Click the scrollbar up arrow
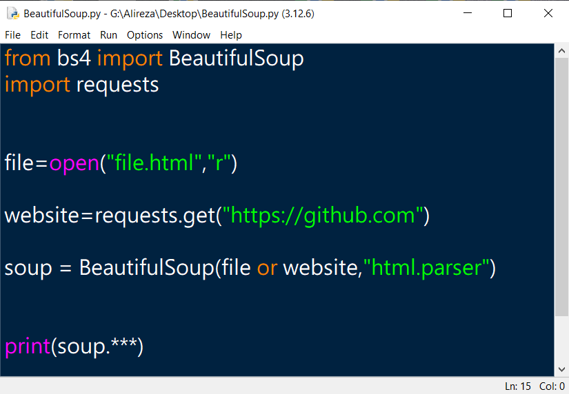Viewport: 569px width, 394px height. [x=561, y=51]
